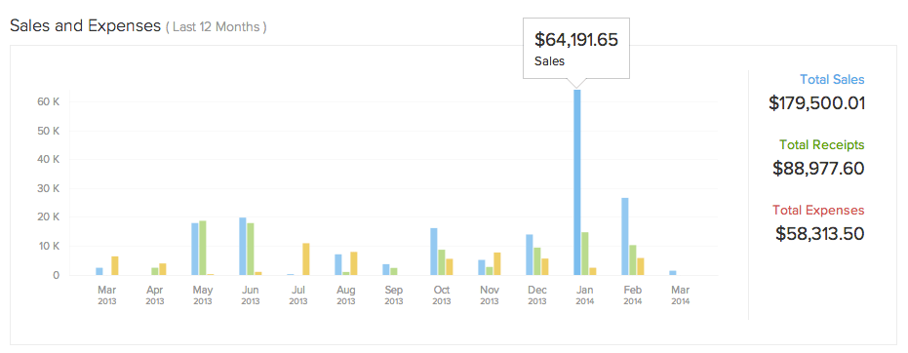Click the yellow Expenses bar for Jul 2013
Image resolution: width=908 pixels, height=353 pixels.
(306, 259)
